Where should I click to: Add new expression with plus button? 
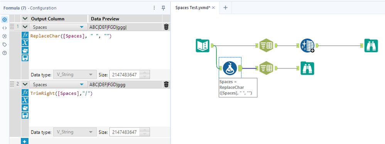pyautogui.click(x=25, y=141)
